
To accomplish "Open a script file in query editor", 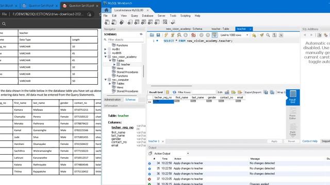I will 152,35.
